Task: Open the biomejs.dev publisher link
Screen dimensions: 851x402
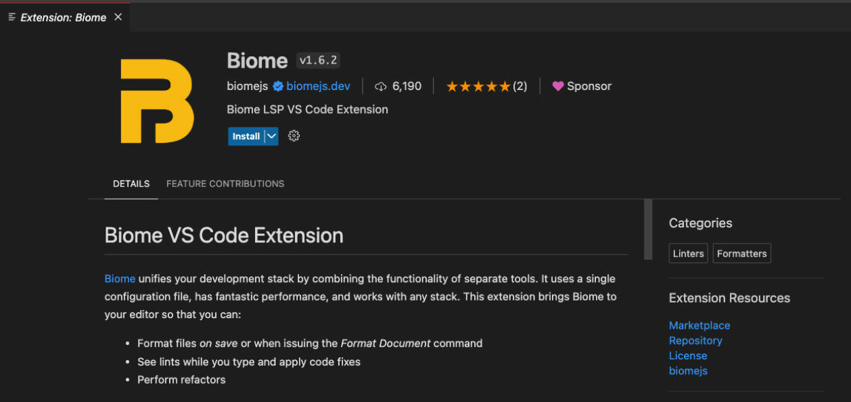Action: [x=319, y=86]
